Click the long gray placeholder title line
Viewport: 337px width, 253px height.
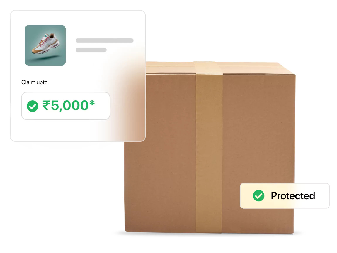tap(105, 41)
